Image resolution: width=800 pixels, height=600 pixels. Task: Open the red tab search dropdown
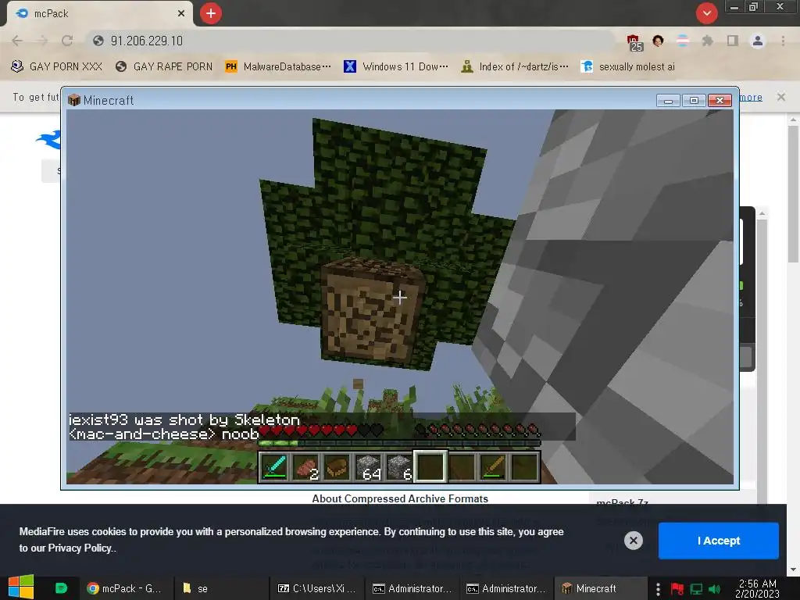click(x=706, y=13)
